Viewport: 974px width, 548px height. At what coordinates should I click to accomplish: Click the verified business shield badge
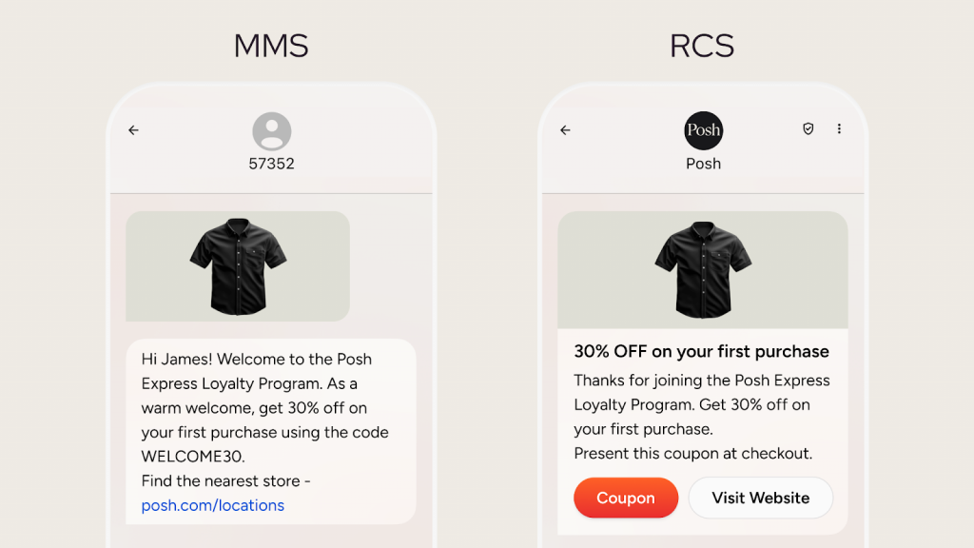click(808, 128)
